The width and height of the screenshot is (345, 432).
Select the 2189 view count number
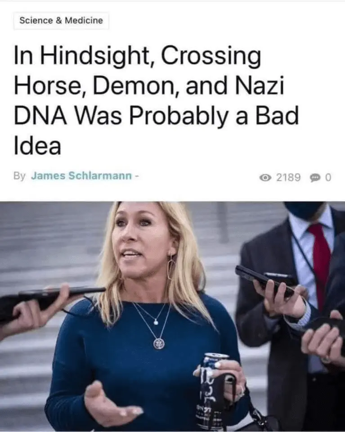[288, 177]
